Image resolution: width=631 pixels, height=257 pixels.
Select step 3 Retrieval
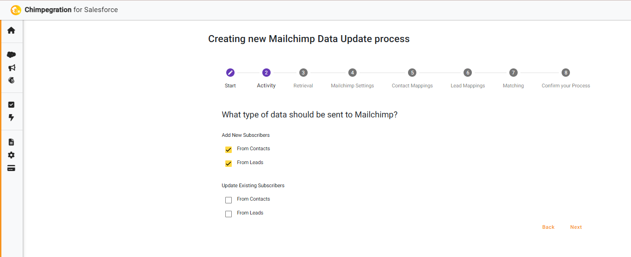[303, 73]
